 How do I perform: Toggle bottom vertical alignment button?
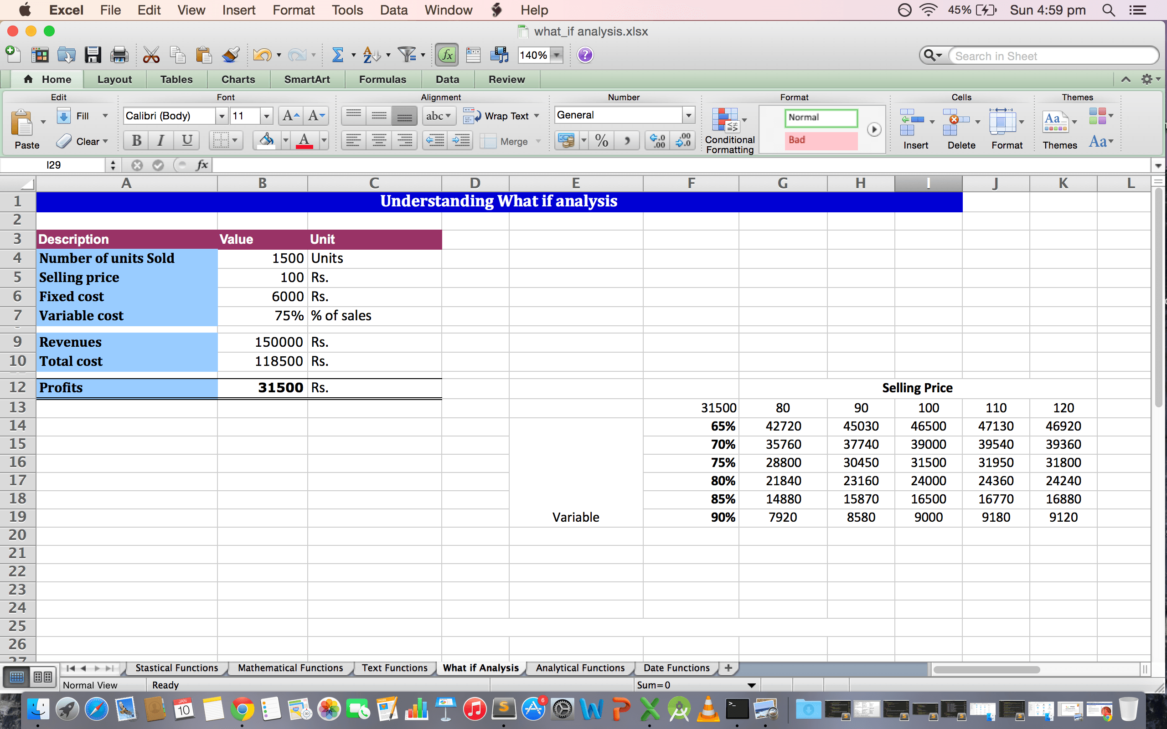pyautogui.click(x=404, y=116)
